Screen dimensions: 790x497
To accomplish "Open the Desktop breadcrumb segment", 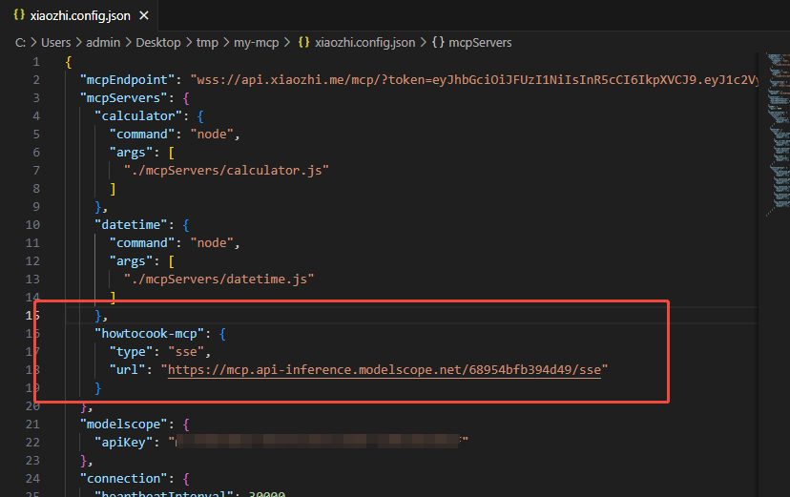I will [158, 43].
